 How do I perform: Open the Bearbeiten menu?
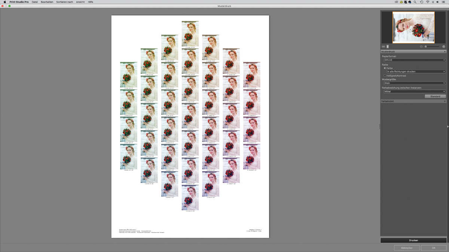coord(47,2)
